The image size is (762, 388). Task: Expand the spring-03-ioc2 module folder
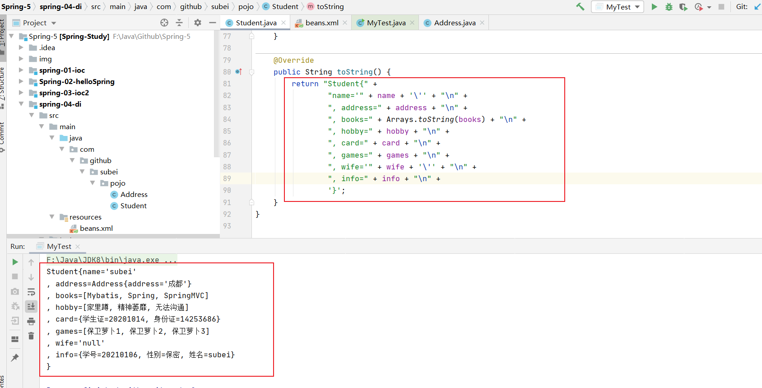pyautogui.click(x=21, y=93)
